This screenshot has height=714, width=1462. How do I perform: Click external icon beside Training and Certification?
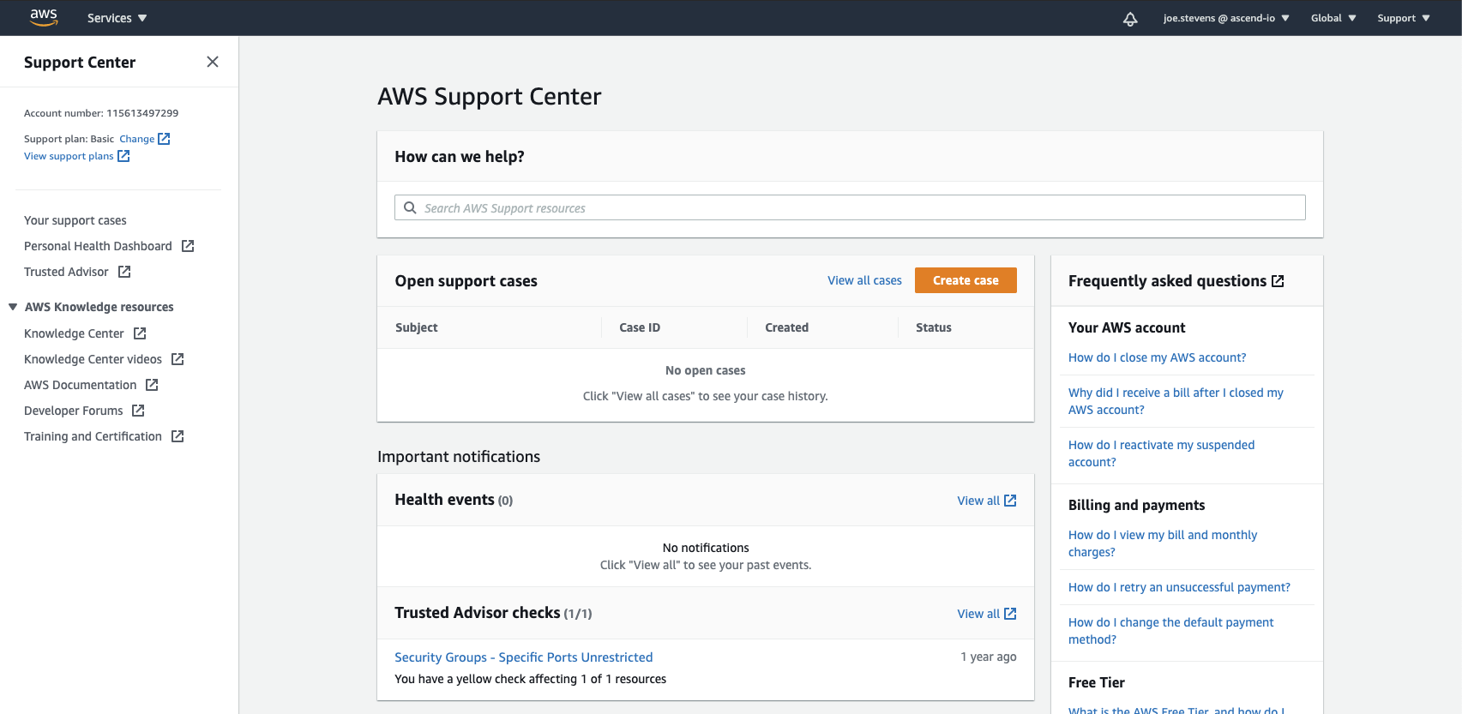tap(177, 436)
